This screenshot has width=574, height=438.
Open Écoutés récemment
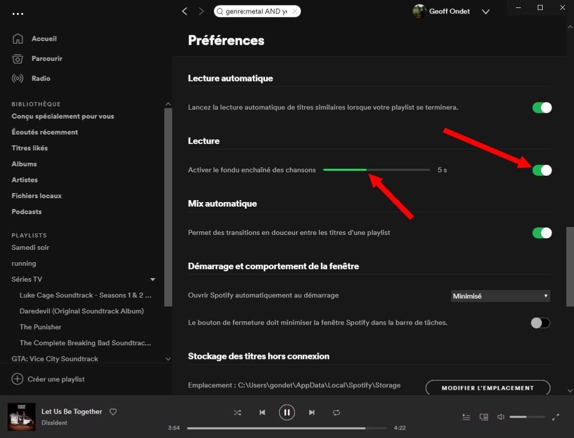pos(45,132)
